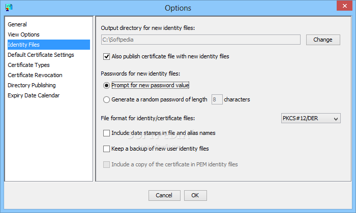Check Keep a backup of identity files

(106, 149)
